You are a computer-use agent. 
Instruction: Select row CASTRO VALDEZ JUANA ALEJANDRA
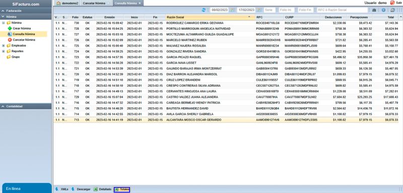[x=226, y=97]
